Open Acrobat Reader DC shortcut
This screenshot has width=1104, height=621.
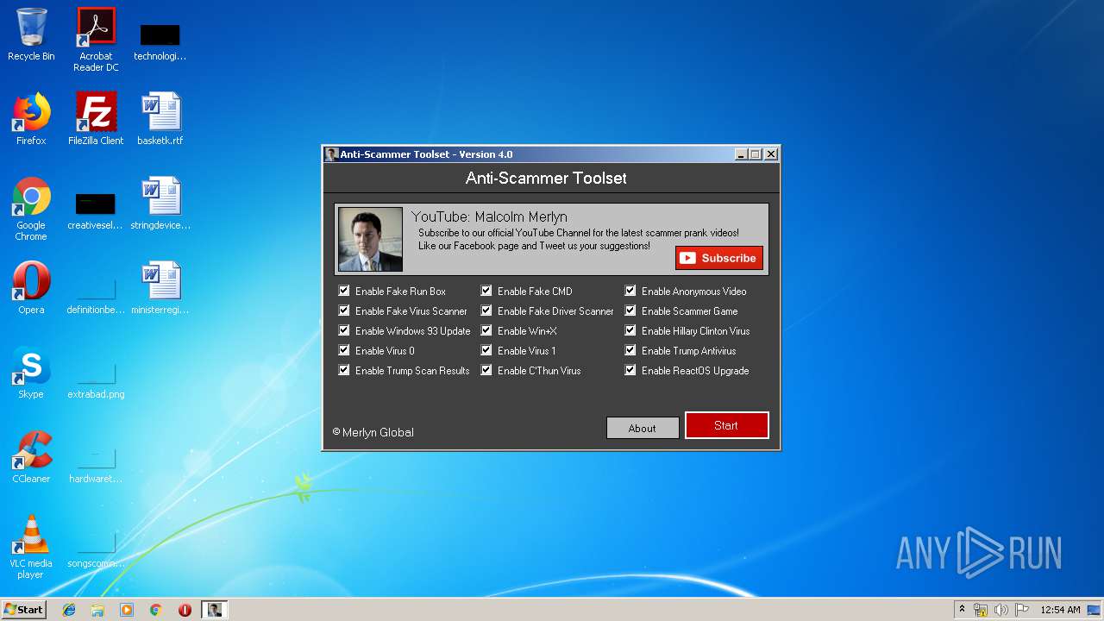96,39
